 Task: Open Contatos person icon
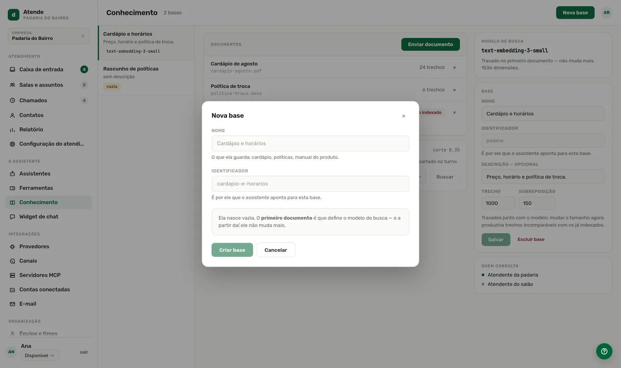(12, 115)
